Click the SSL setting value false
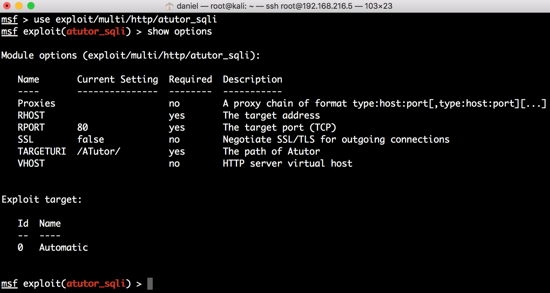Screen dimensions: 550x293 (91, 139)
